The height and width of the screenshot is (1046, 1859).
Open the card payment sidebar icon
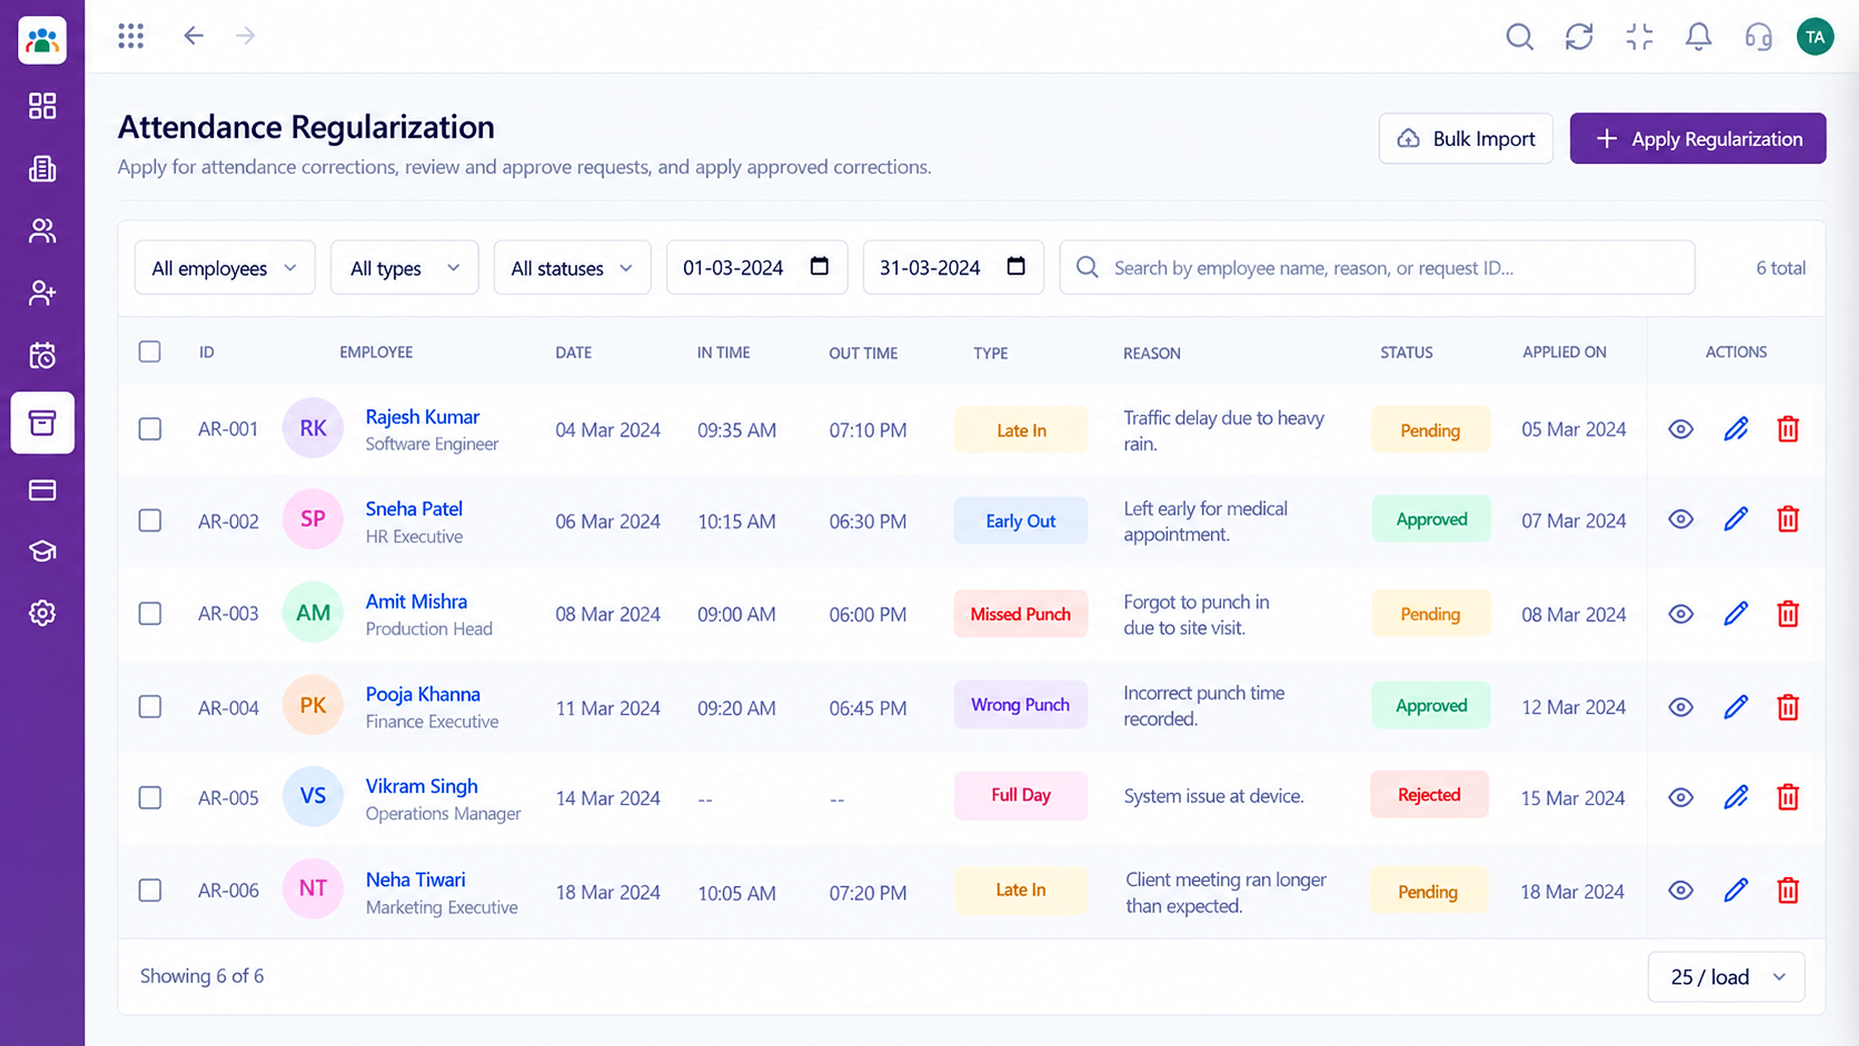click(x=43, y=491)
